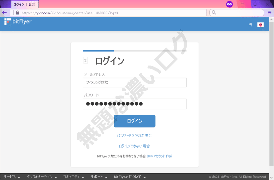The height and width of the screenshot is (180, 274).
Task: Click the 2021 bitFlyer copyright text
Action: click(x=237, y=177)
